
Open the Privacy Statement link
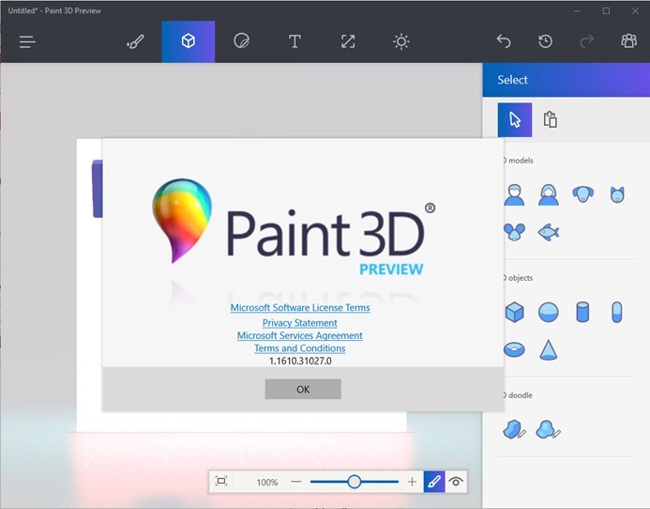300,323
